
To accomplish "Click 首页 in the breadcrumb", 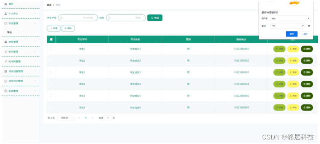I will [x=49, y=5].
